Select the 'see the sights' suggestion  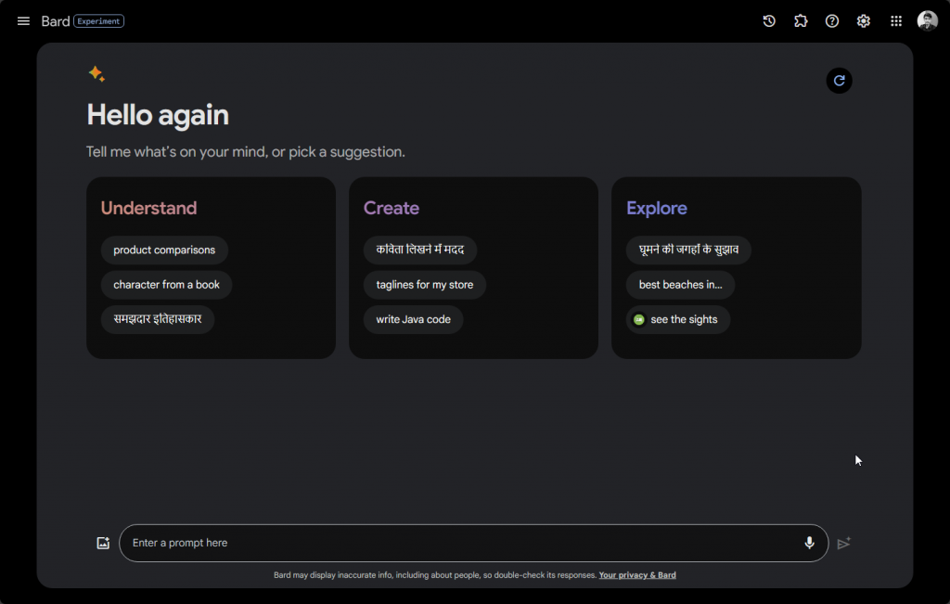tap(678, 319)
